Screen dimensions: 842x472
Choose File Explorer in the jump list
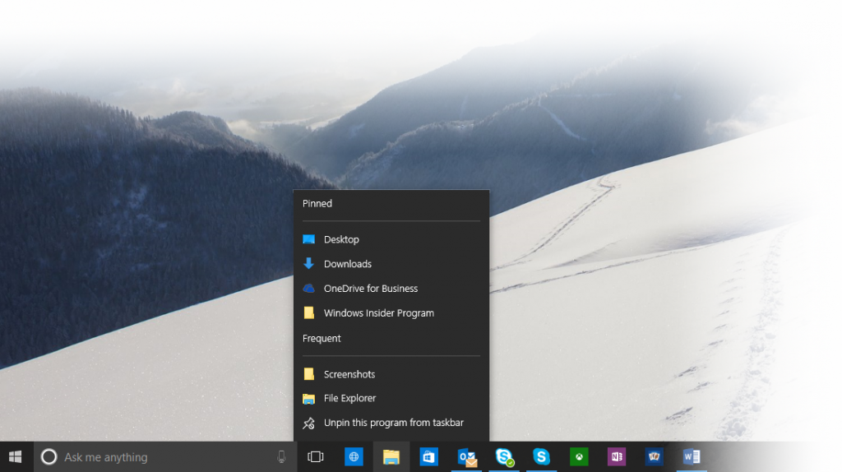pyautogui.click(x=349, y=398)
